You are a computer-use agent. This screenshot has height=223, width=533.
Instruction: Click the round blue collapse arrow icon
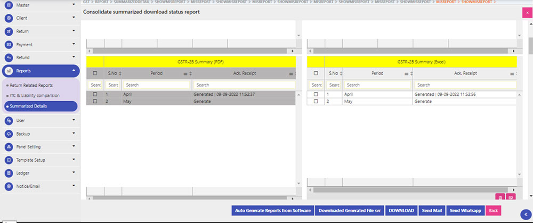(523, 214)
